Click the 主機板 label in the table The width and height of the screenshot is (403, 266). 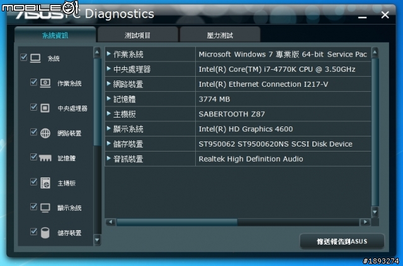point(125,114)
